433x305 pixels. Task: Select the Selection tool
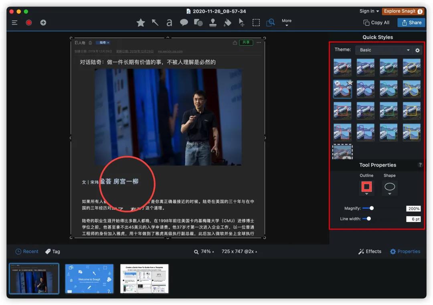pos(256,22)
